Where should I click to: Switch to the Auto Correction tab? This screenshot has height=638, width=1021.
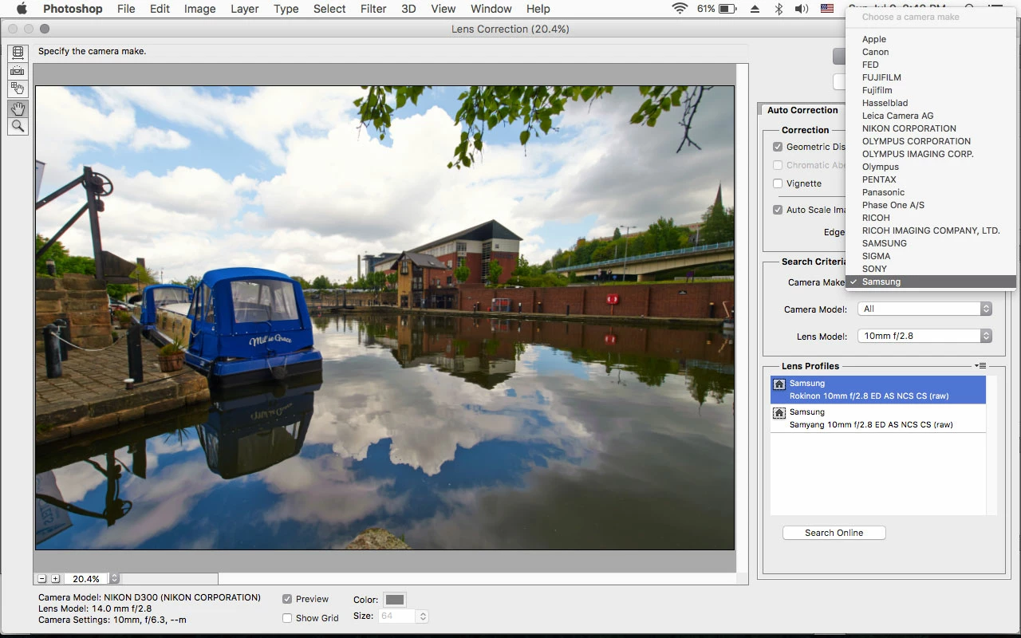click(x=802, y=110)
